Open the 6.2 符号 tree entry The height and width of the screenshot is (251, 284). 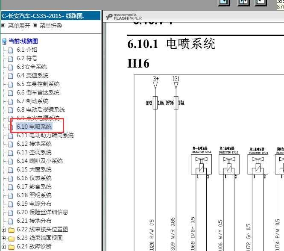coord(27,58)
